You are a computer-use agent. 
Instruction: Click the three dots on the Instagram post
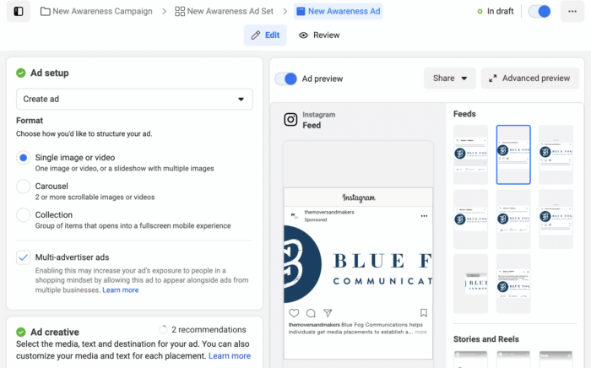[x=424, y=216]
